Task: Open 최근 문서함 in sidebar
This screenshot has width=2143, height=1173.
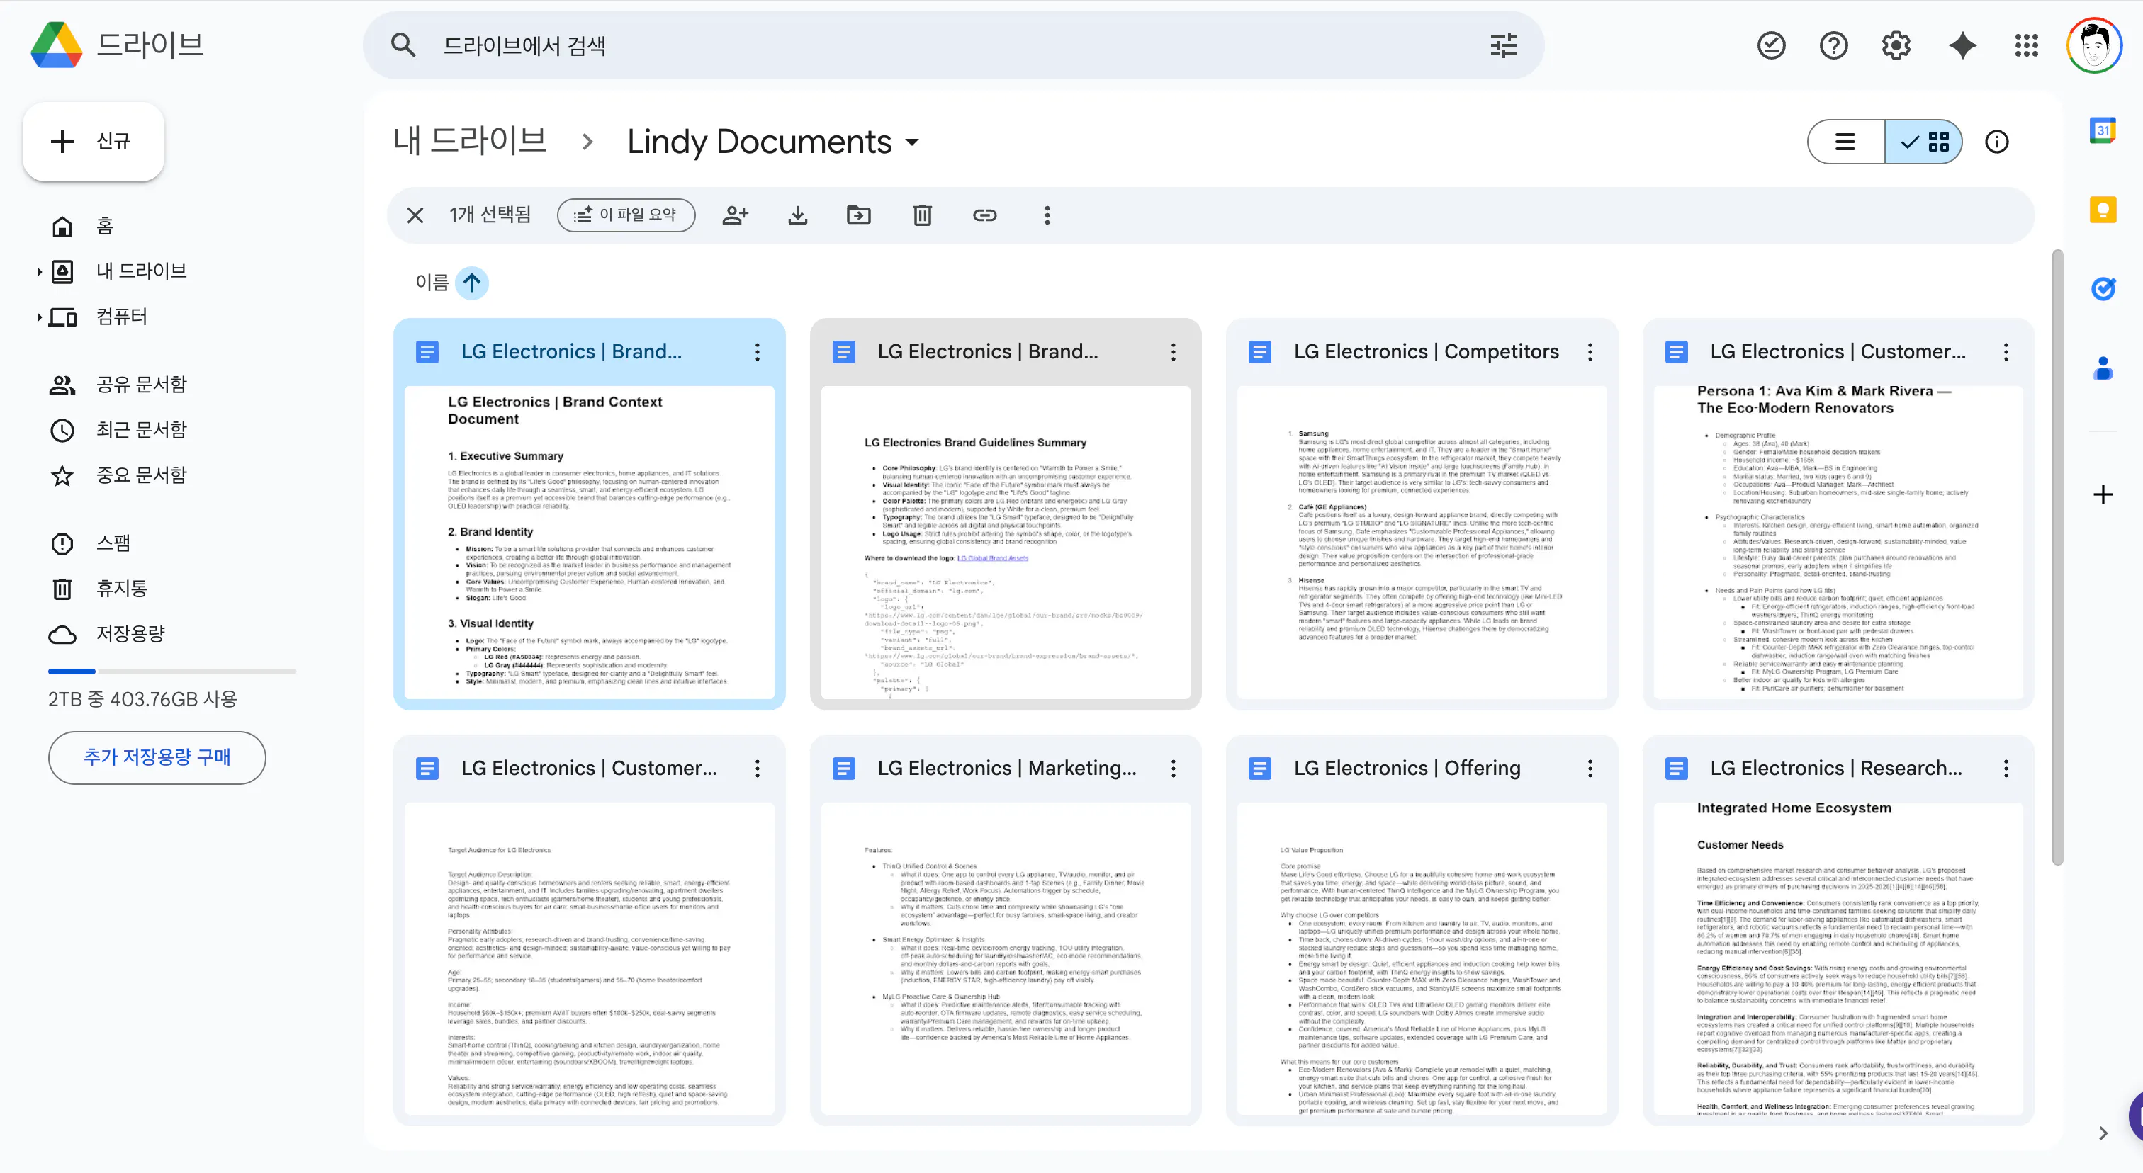Action: click(x=140, y=430)
